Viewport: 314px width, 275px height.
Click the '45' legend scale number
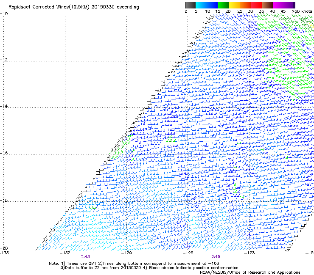pyautogui.click(x=283, y=11)
